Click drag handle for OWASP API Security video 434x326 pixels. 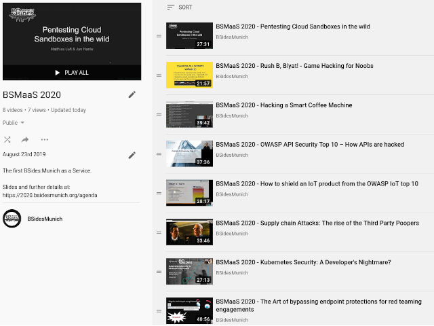click(159, 154)
